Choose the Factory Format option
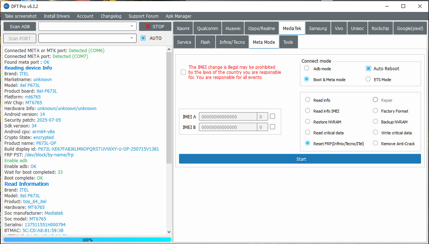Viewport: 429px width, 244px height. pyautogui.click(x=375, y=111)
